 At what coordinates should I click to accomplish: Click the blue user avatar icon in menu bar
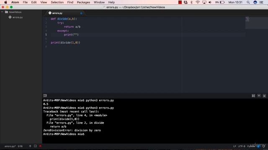click(255, 2)
